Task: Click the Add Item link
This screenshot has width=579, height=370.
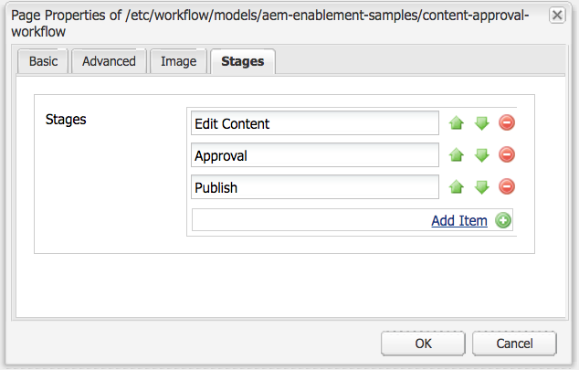Action: [458, 220]
